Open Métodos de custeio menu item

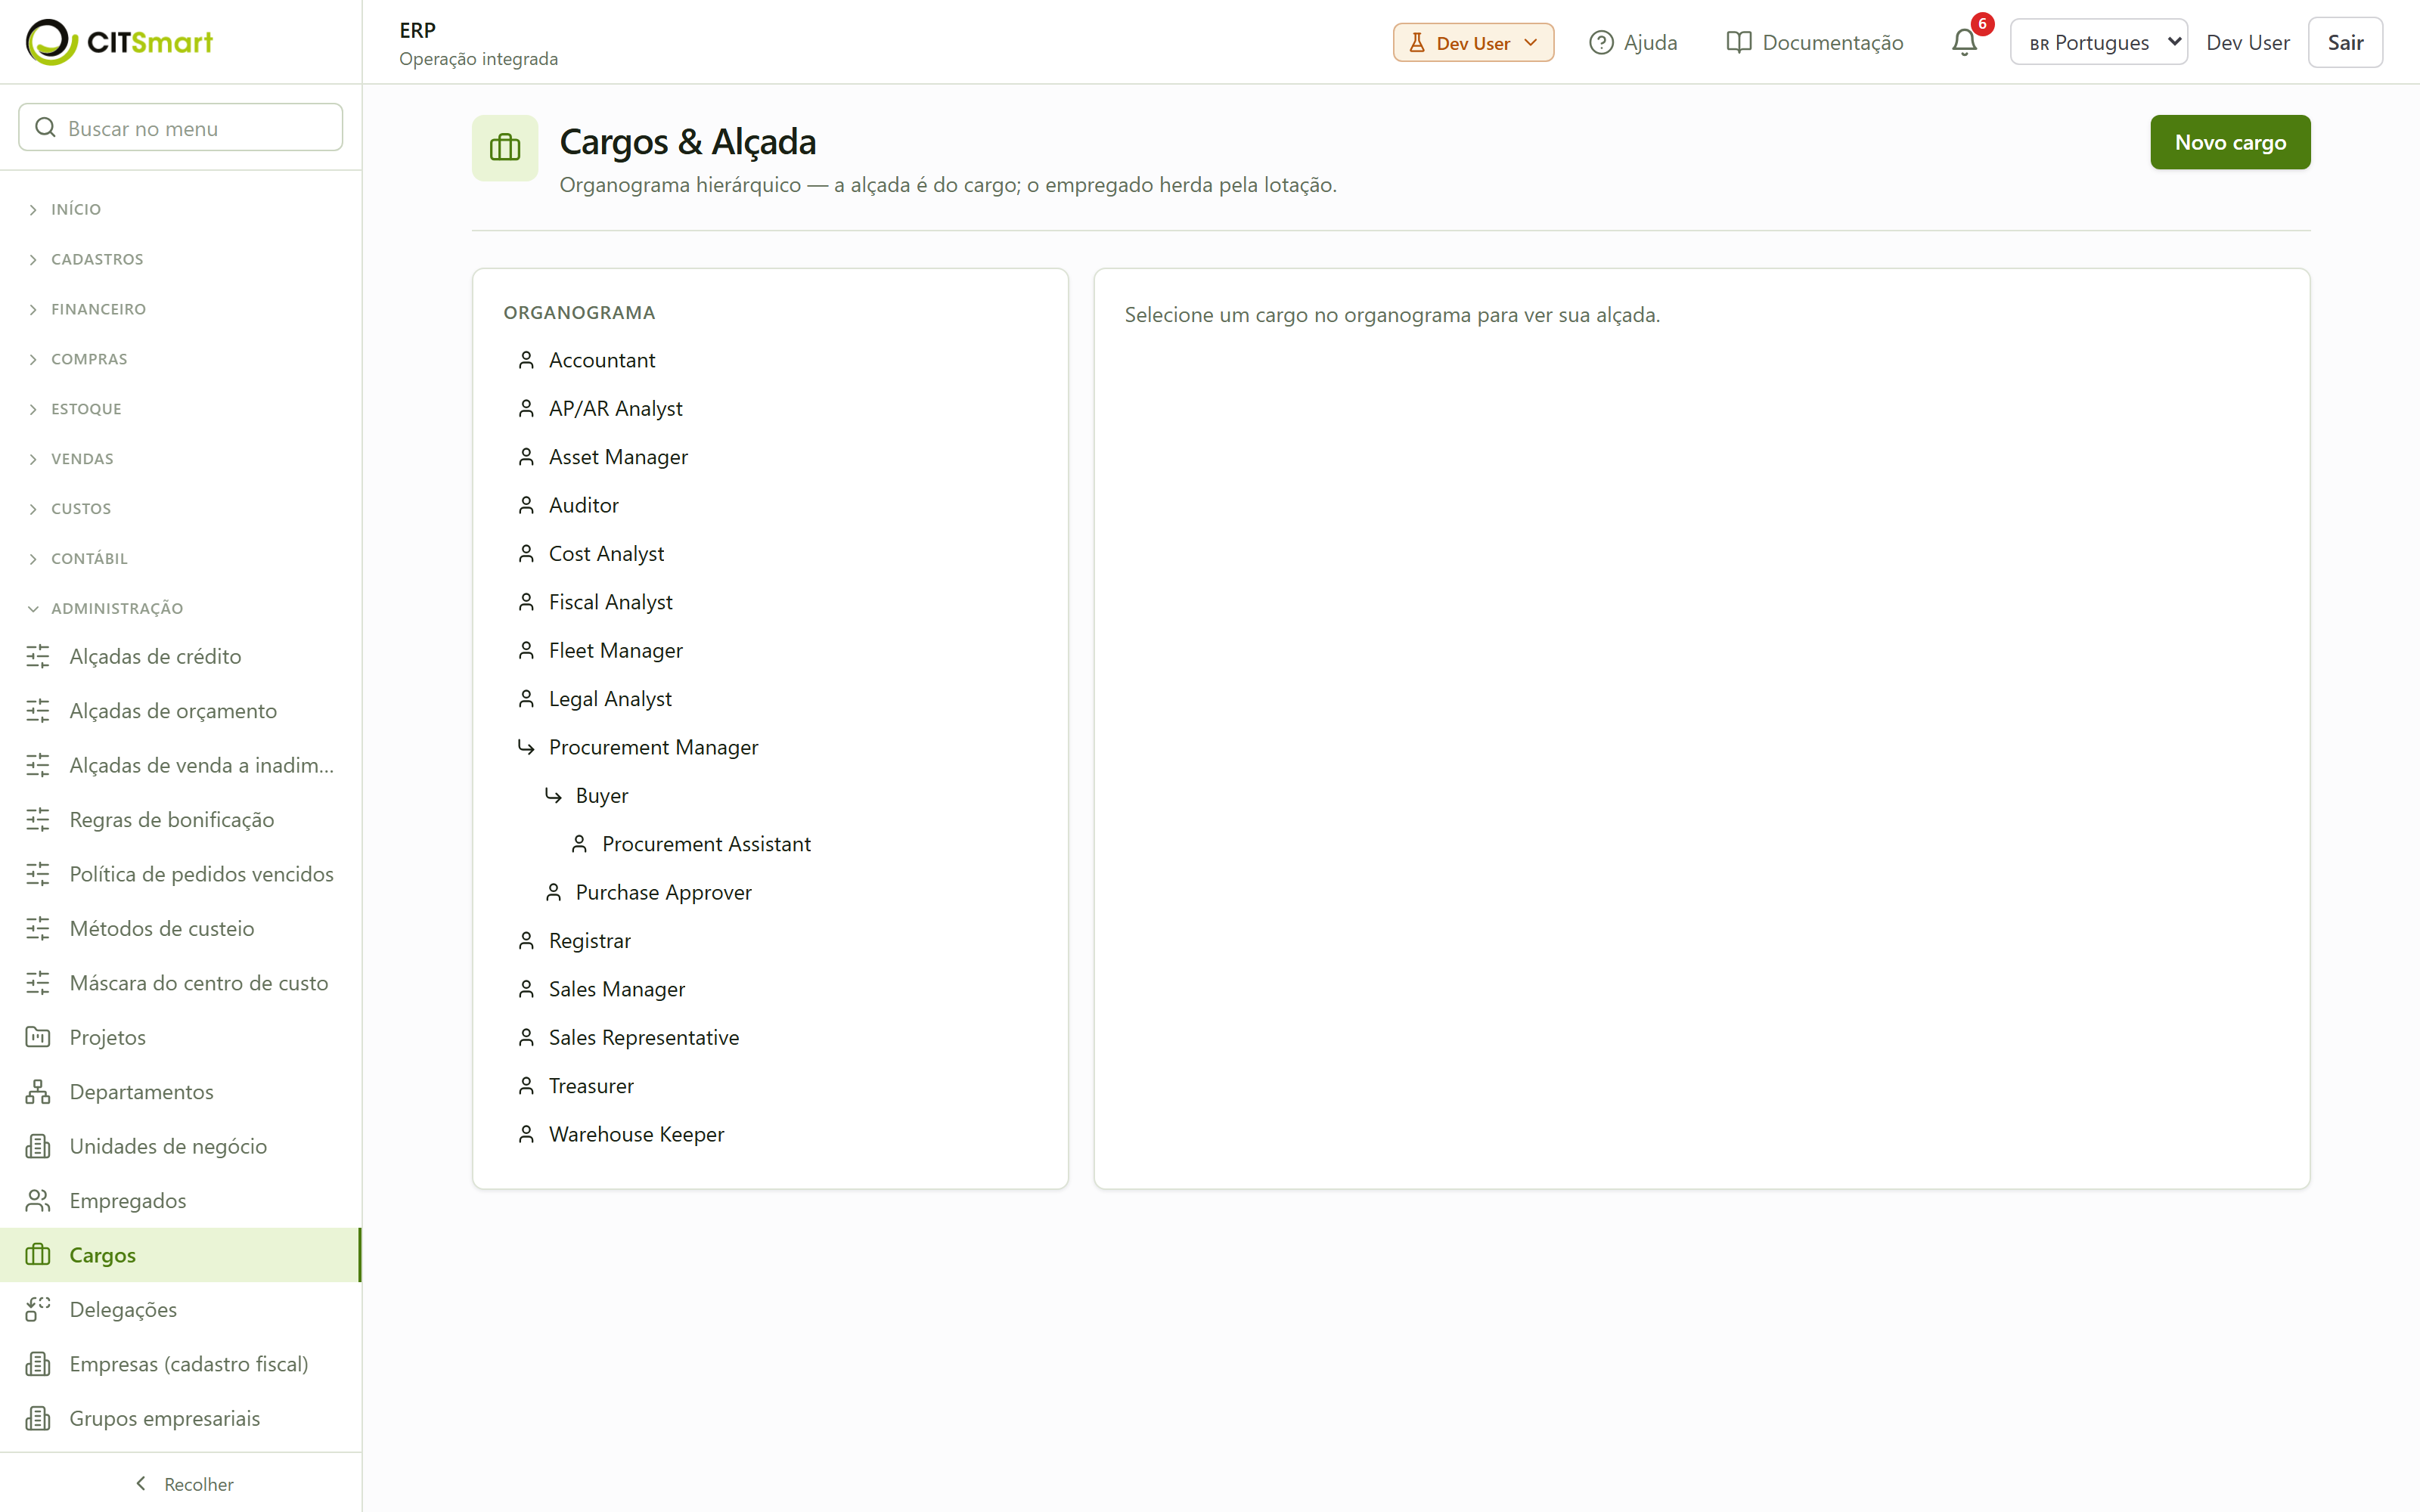[180, 928]
